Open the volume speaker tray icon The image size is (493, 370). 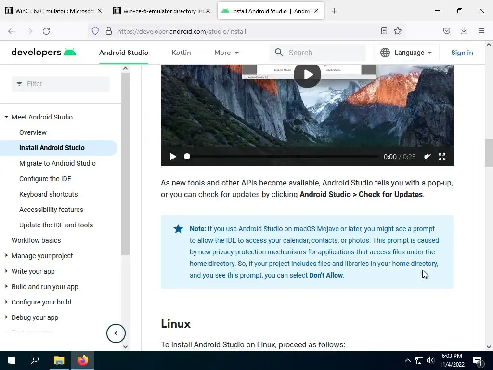tap(430, 360)
